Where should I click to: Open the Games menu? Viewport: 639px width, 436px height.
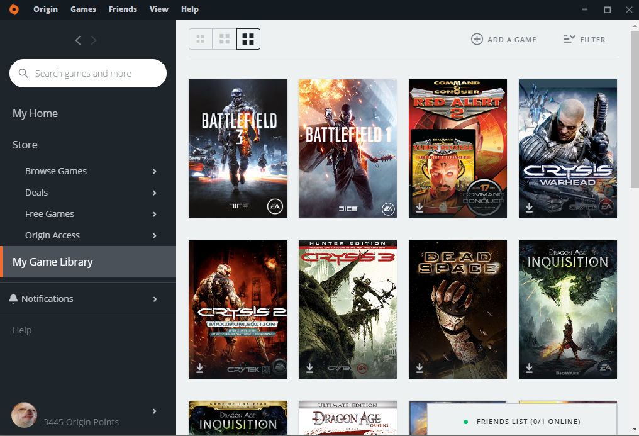pyautogui.click(x=83, y=9)
